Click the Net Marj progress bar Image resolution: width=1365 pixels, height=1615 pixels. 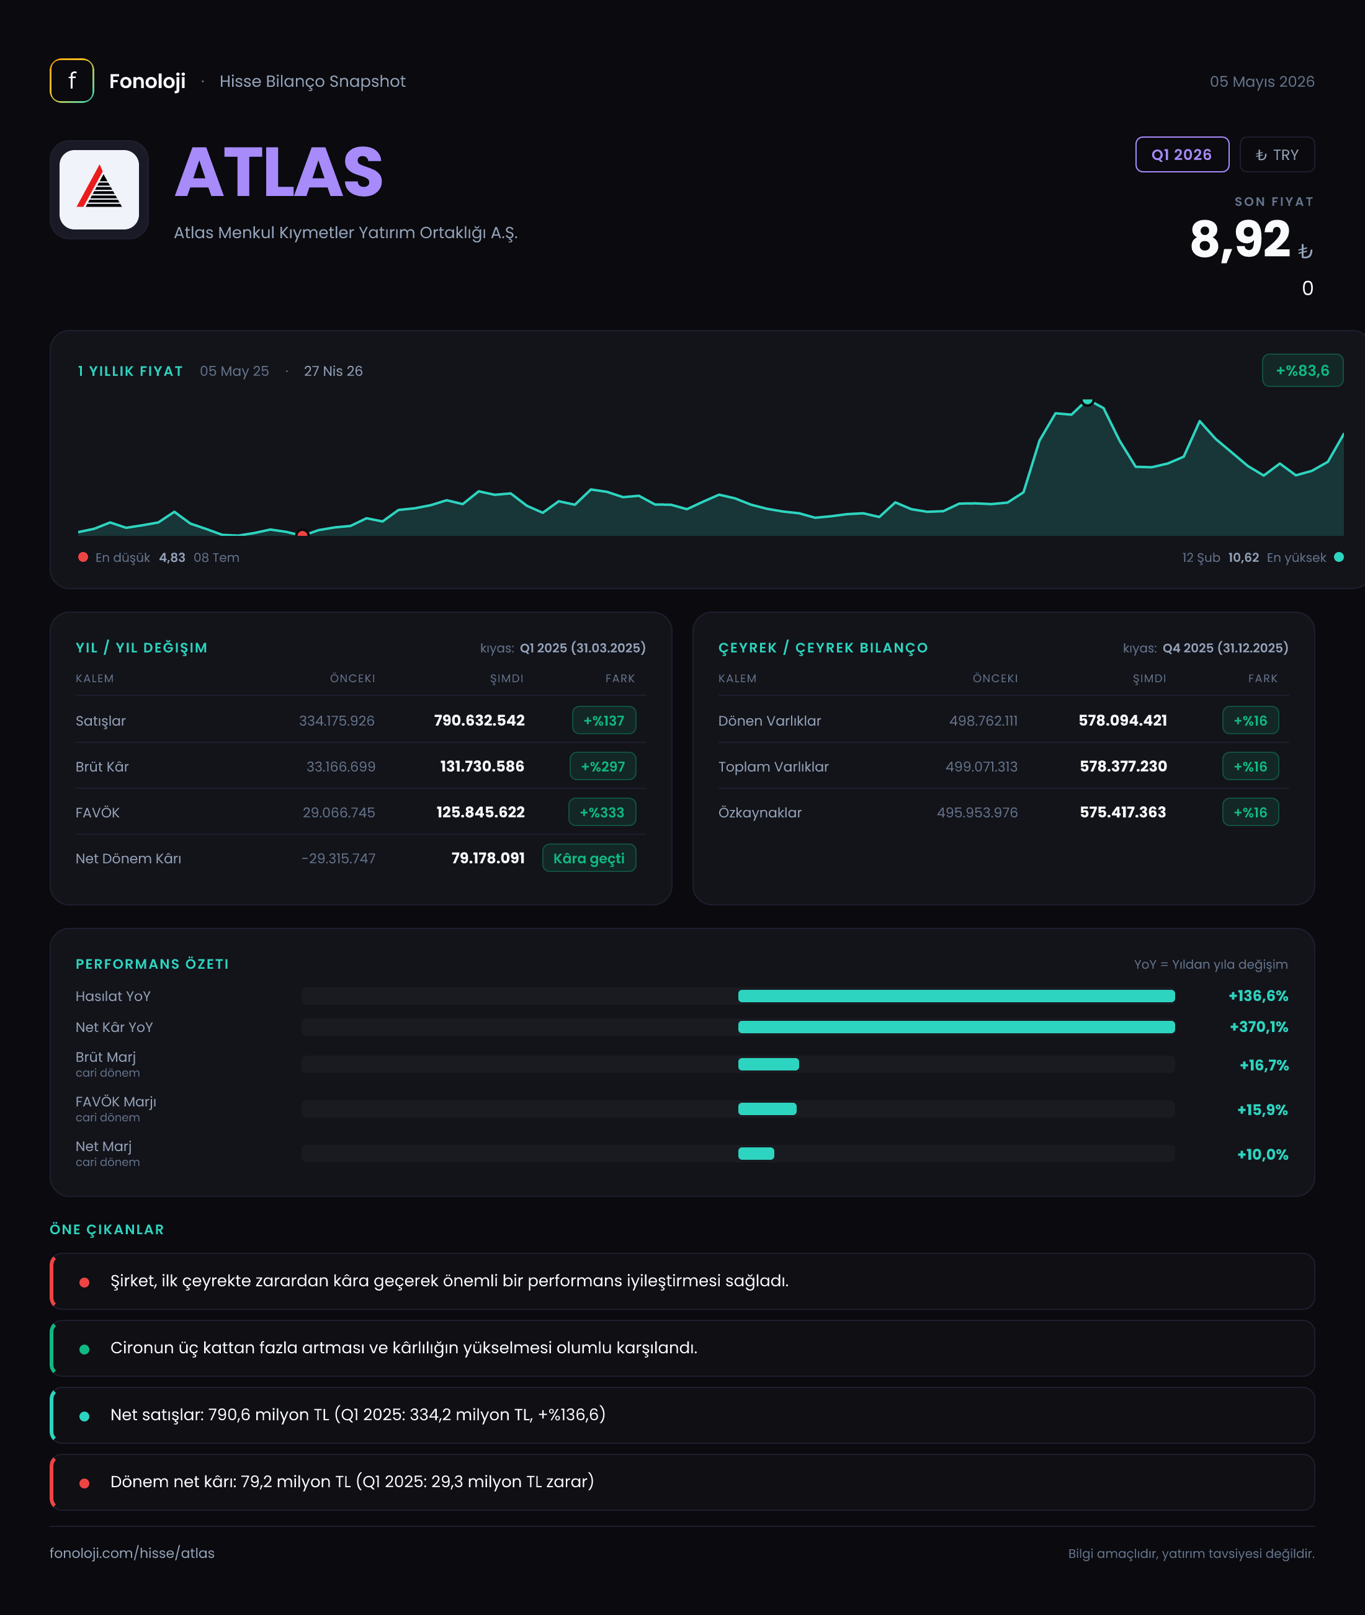(x=738, y=1154)
